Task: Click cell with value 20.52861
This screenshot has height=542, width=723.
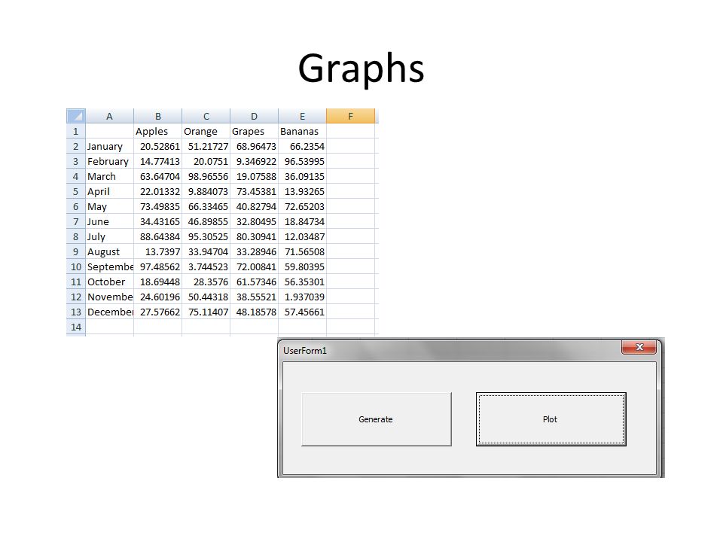Action: tap(158, 146)
